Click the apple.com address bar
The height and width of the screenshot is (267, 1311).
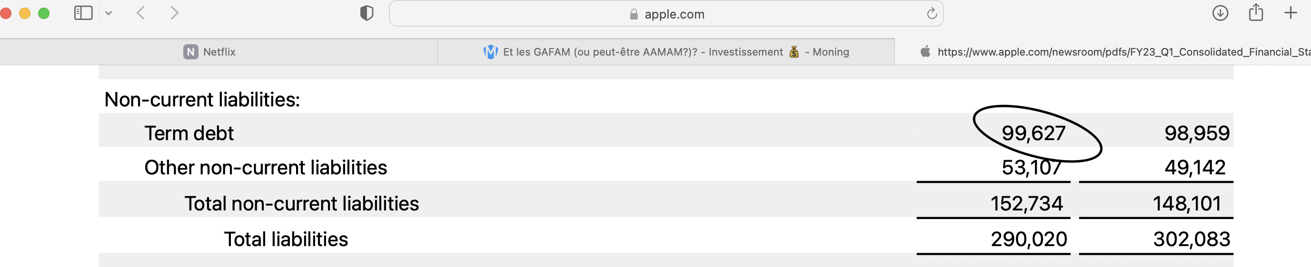(x=665, y=14)
